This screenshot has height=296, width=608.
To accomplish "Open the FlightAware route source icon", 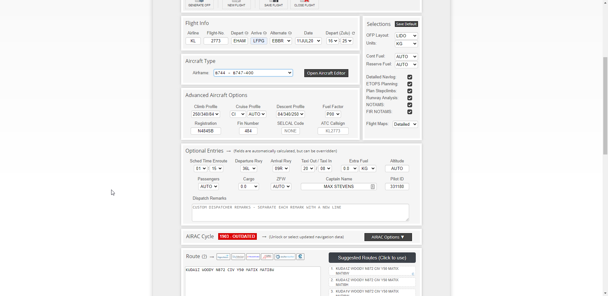I will point(223,257).
